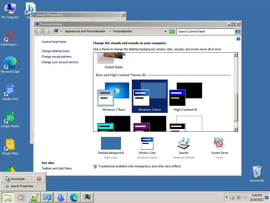Expand the address bar history dropdown

click(x=165, y=31)
